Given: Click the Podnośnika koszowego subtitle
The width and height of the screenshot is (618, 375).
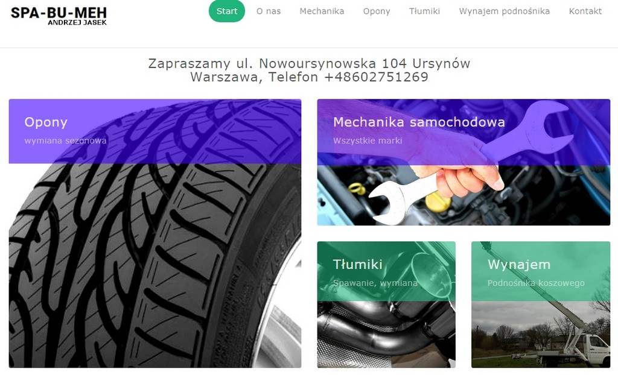Looking at the screenshot, I should 536,283.
